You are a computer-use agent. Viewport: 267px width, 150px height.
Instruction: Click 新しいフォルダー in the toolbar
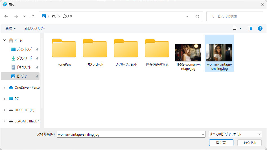(x=35, y=28)
